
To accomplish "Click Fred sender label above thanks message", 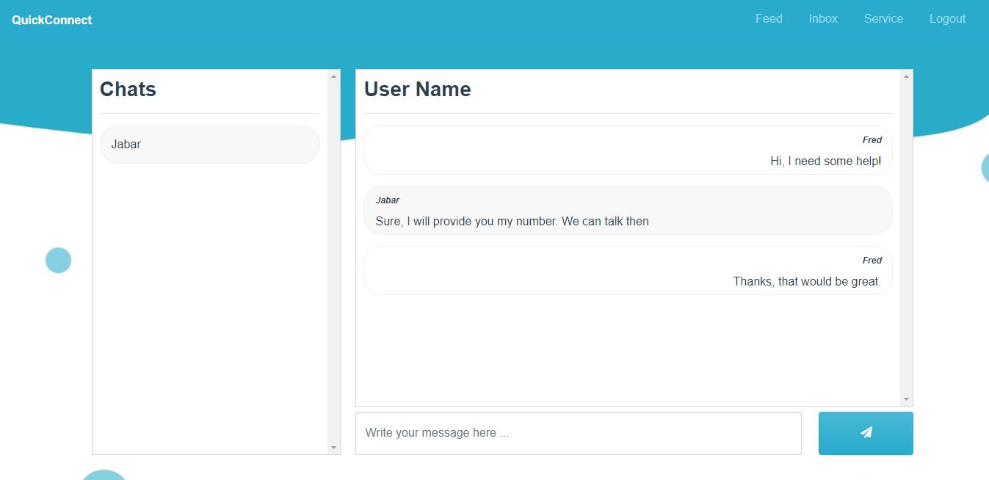I will [x=872, y=261].
